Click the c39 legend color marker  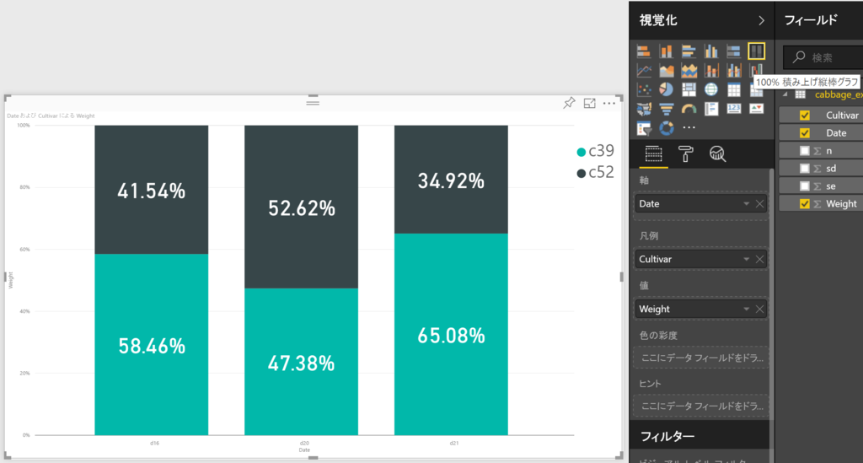click(x=582, y=152)
